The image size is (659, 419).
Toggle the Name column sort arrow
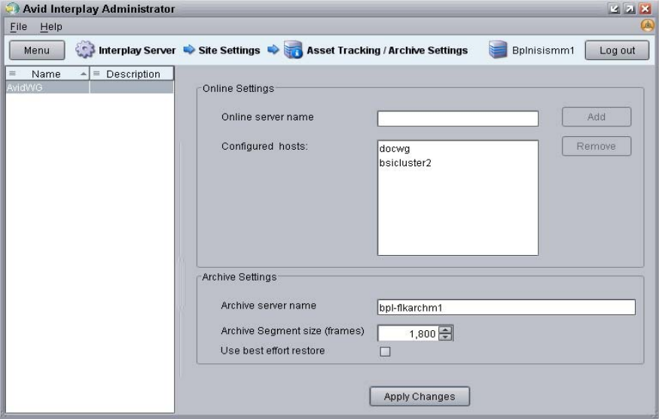pos(84,74)
